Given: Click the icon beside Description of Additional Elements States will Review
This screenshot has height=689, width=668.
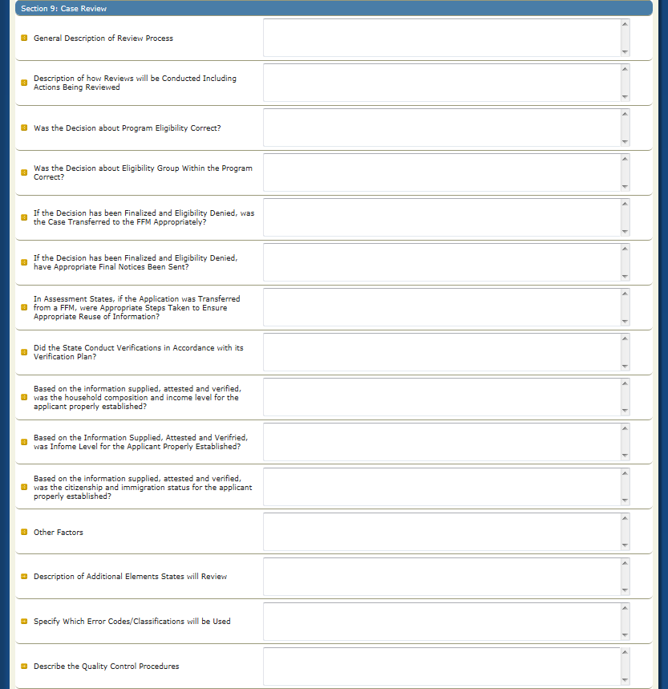Looking at the screenshot, I should point(24,577).
